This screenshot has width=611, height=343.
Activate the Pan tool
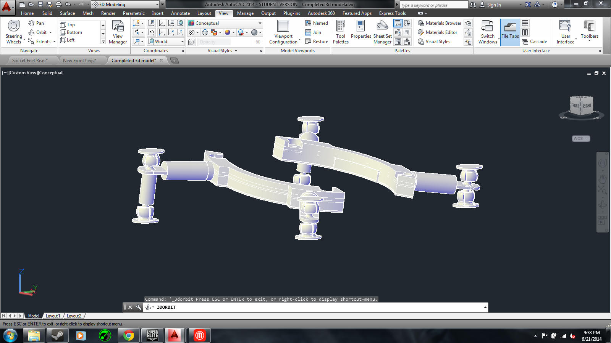tap(36, 23)
